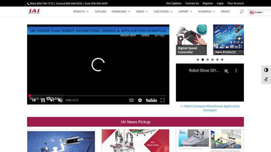The width and height of the screenshot is (271, 152).
Task: Unmute the video sound icon
Action: 60,100
